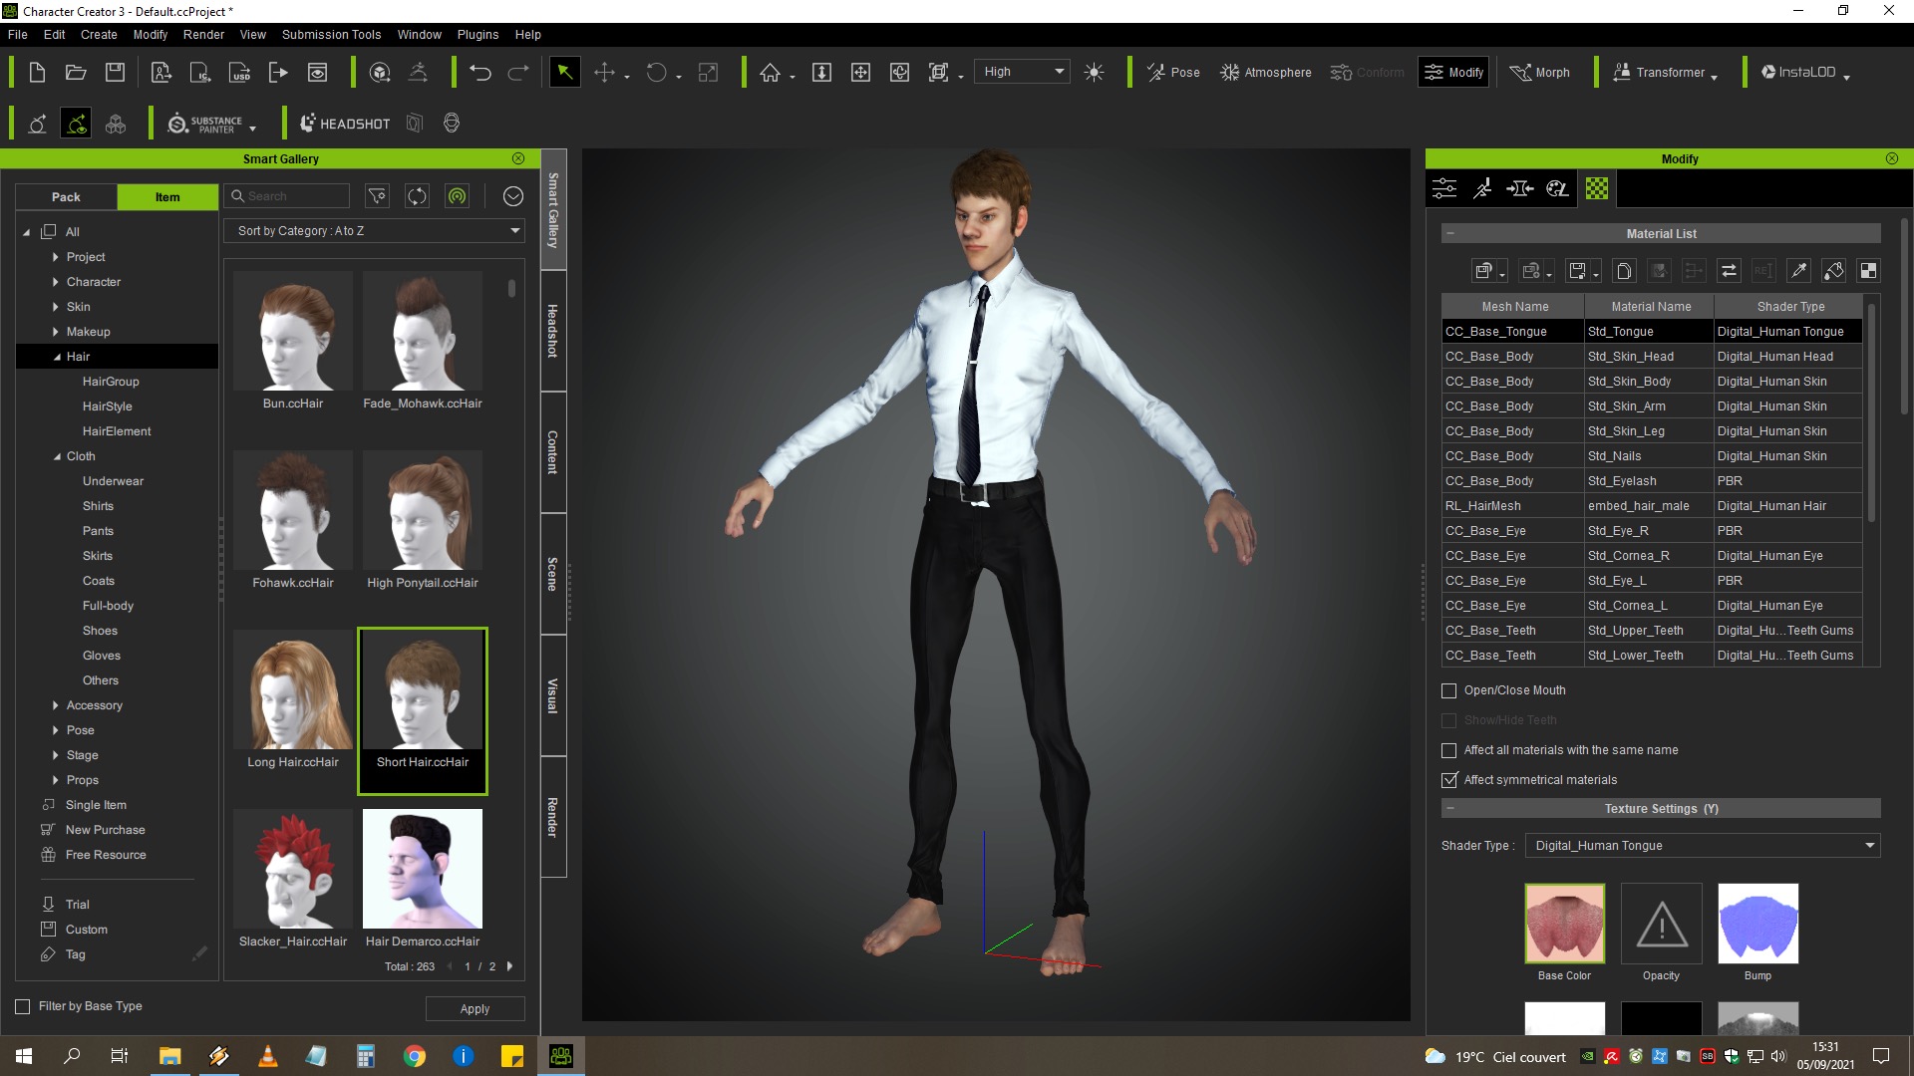Open the checkered Material tab icon
This screenshot has height=1076, width=1914.
[1596, 188]
